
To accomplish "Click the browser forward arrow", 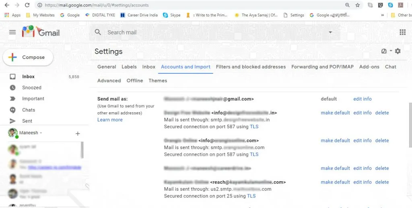I will click(17, 5).
